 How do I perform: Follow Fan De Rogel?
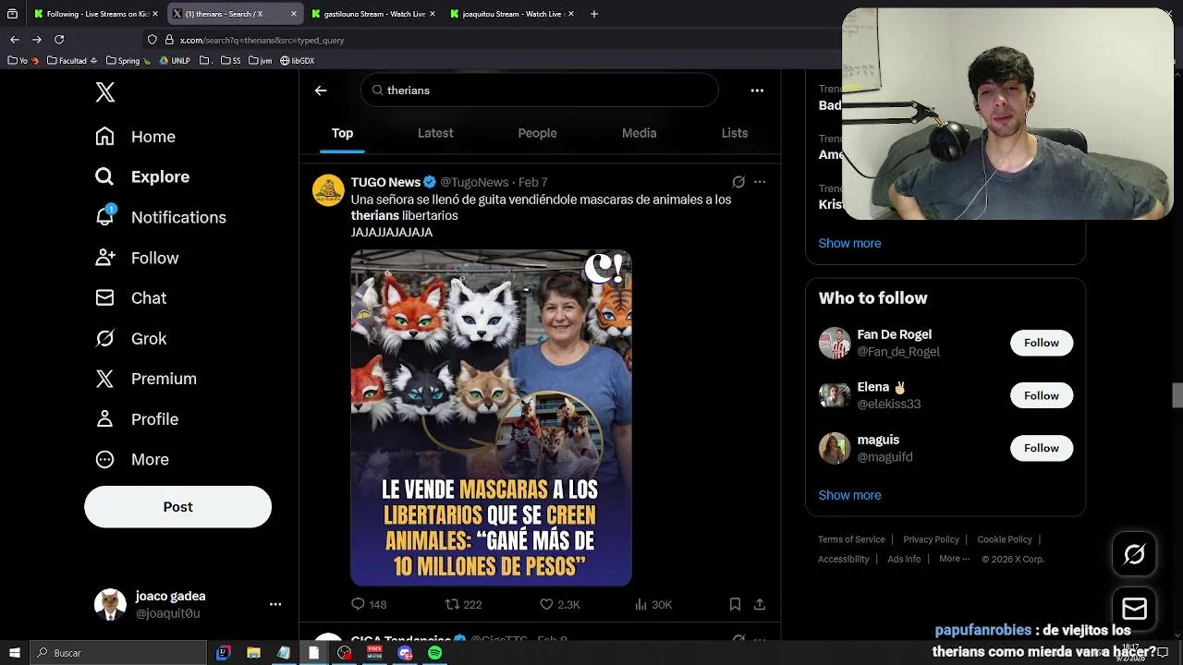point(1041,343)
